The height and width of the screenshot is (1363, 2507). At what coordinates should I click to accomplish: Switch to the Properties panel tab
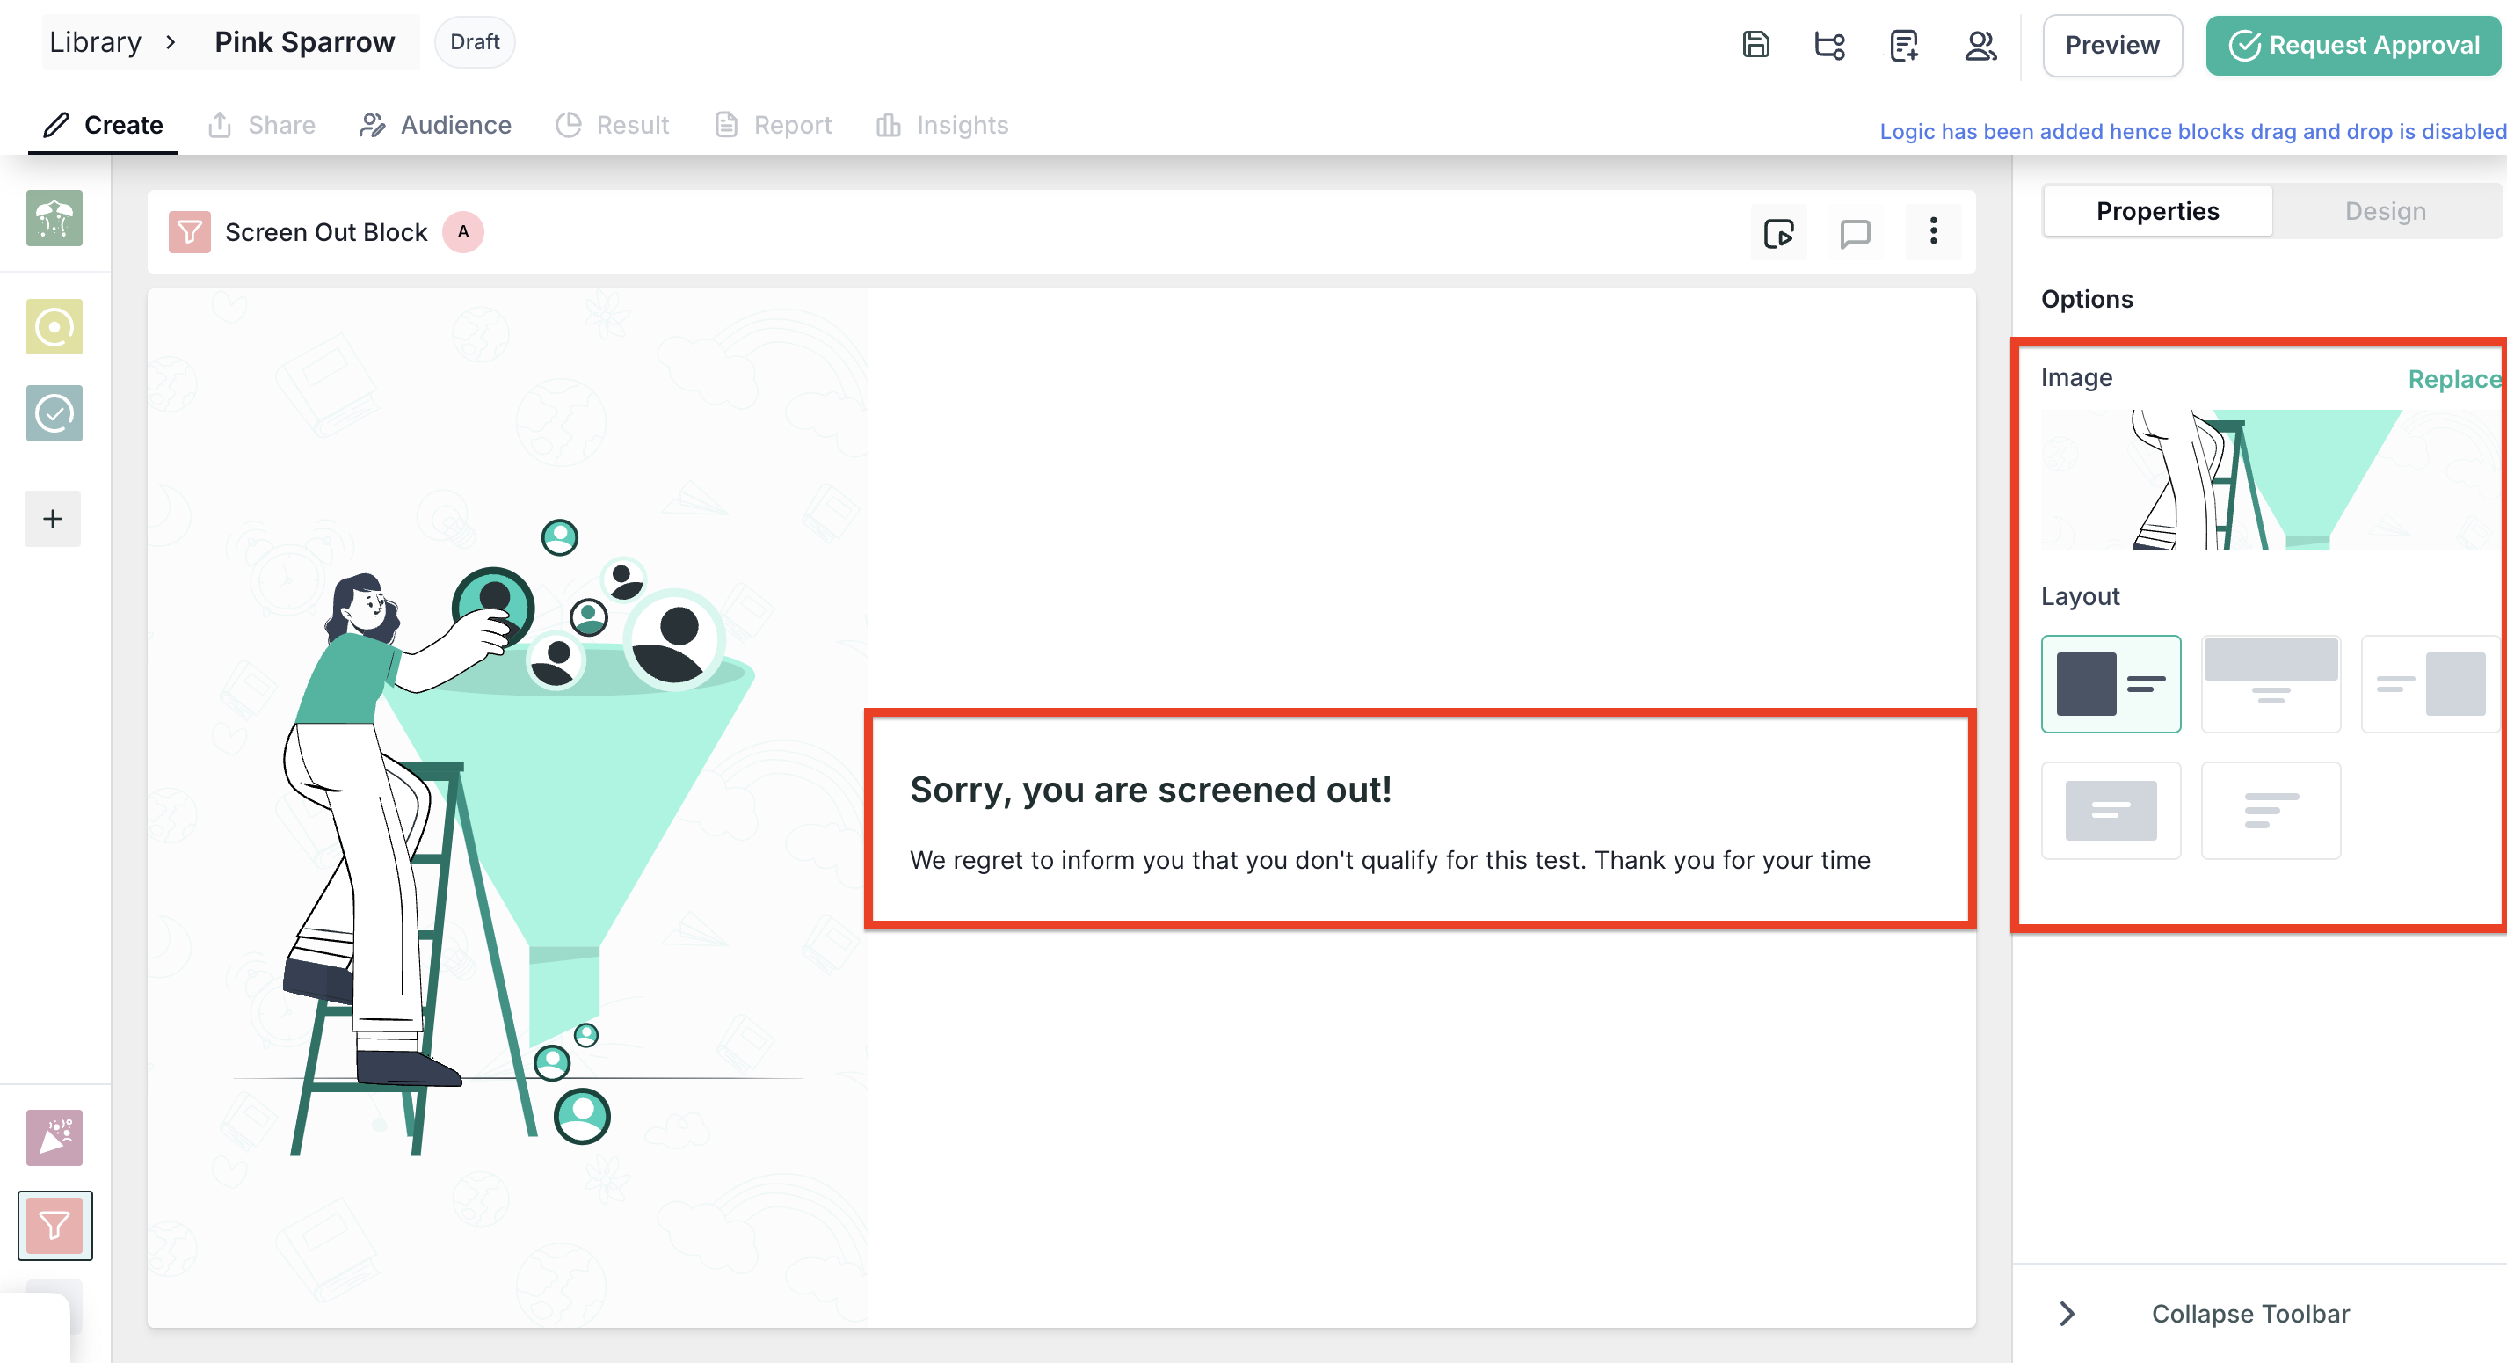click(2158, 211)
